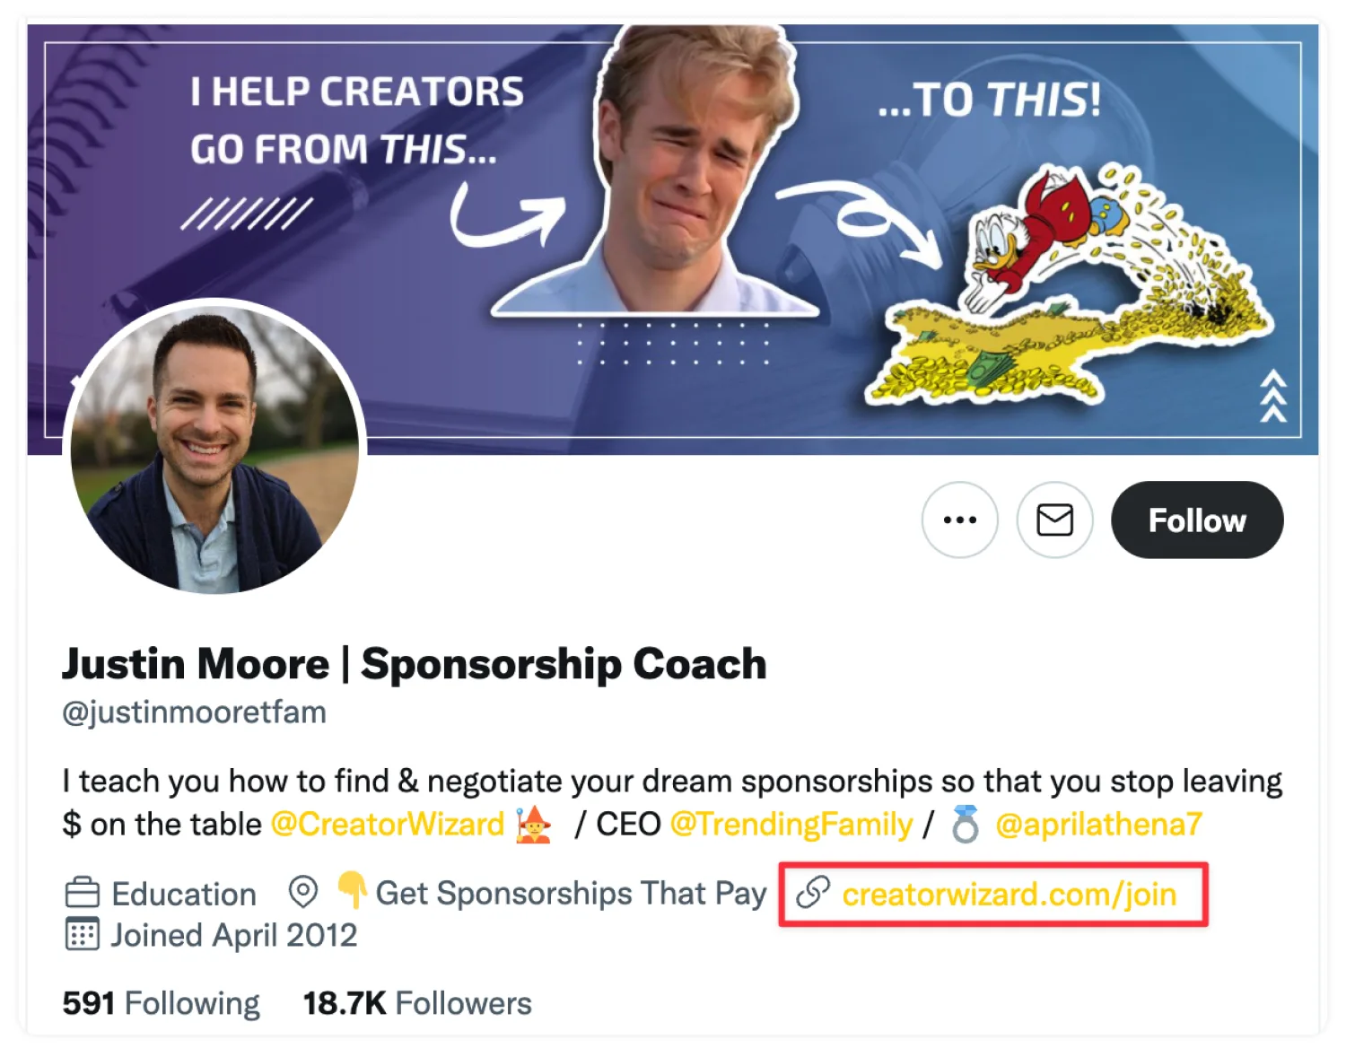Click the briefcase icon beside Education
1346x1057 pixels.
pos(83,894)
